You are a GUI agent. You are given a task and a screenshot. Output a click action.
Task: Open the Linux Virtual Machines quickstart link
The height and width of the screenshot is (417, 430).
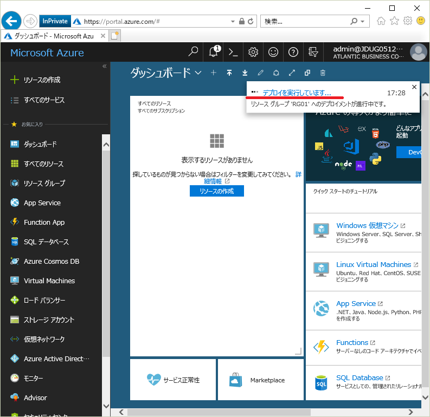click(x=374, y=264)
